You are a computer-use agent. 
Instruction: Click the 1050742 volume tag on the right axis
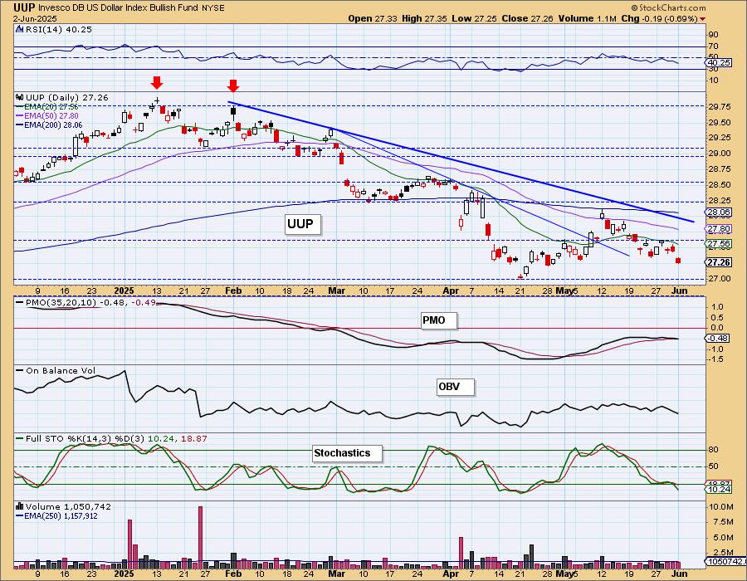pyautogui.click(x=725, y=562)
